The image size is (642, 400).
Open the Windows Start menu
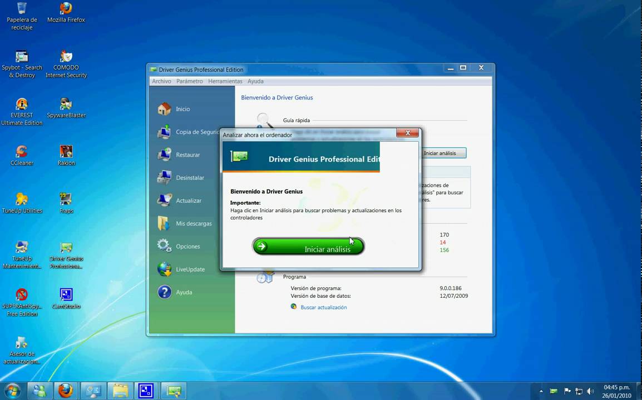[12, 391]
